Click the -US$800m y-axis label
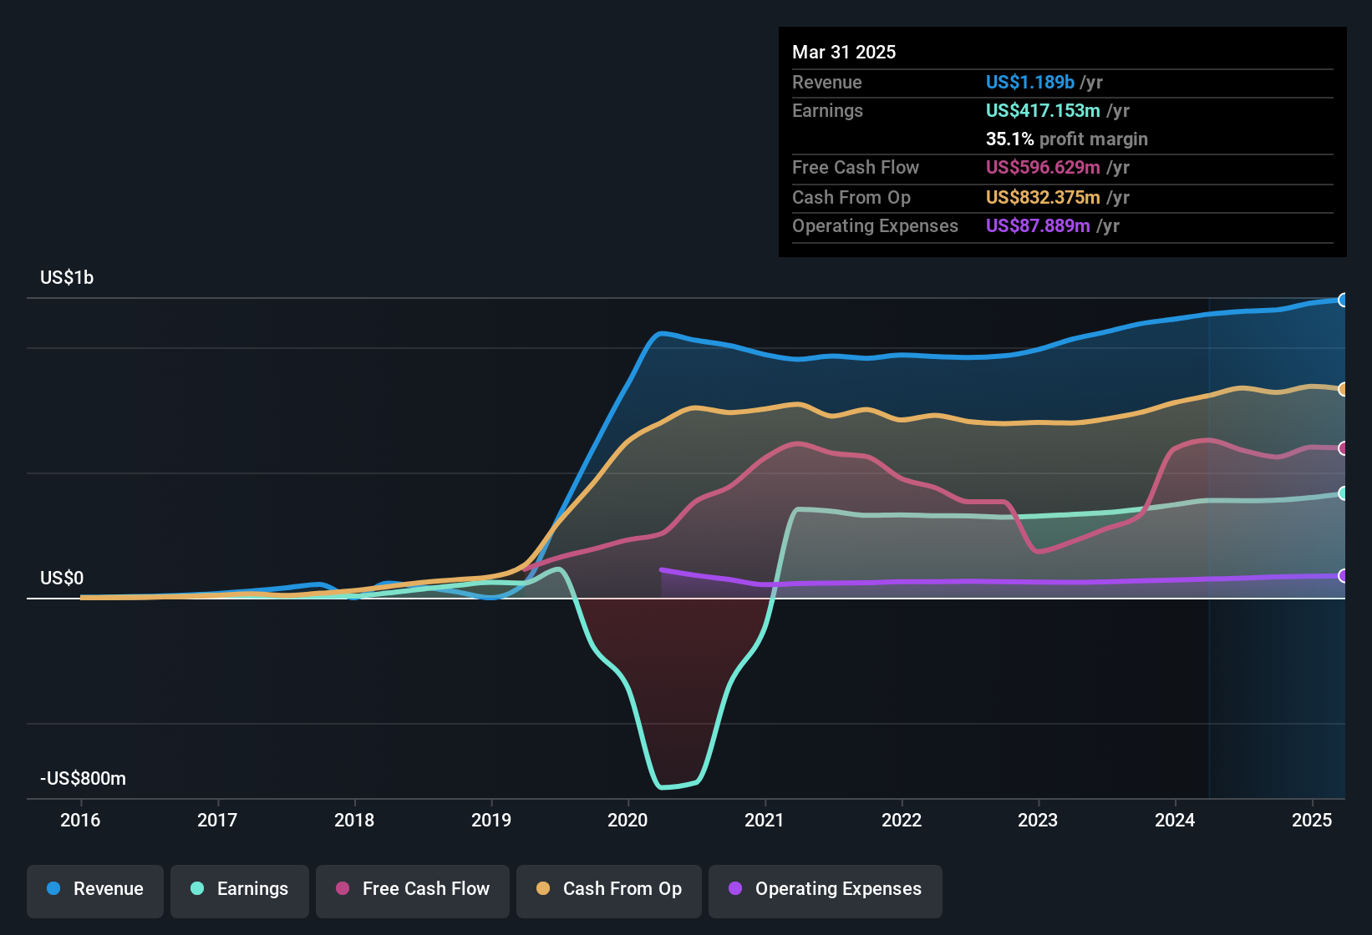The width and height of the screenshot is (1372, 935). point(83,779)
